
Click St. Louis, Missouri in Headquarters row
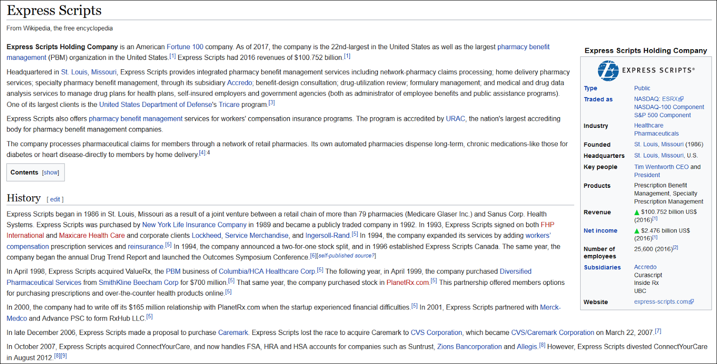coord(659,156)
